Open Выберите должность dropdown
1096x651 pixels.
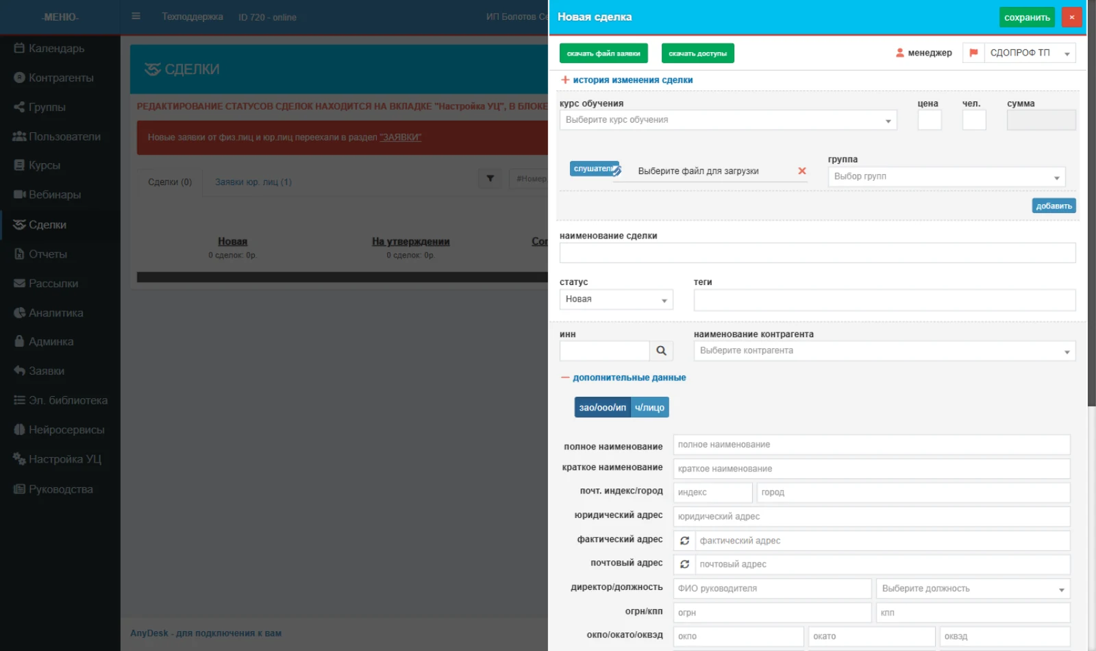pyautogui.click(x=973, y=589)
